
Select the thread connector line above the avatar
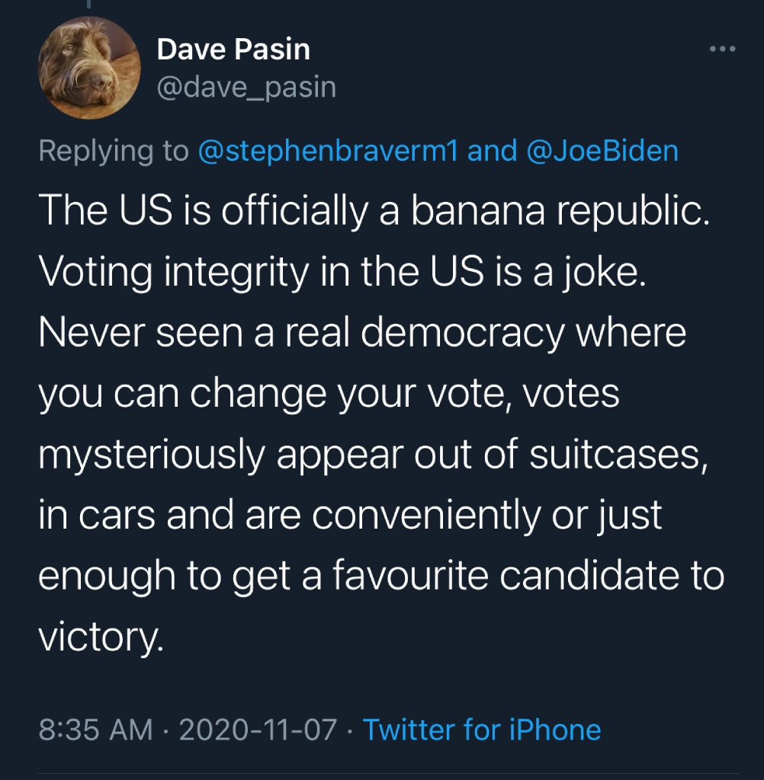click(x=89, y=4)
